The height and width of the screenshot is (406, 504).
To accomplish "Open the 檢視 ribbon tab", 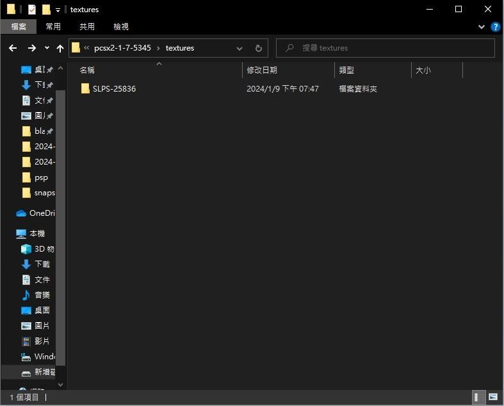I will pyautogui.click(x=121, y=26).
